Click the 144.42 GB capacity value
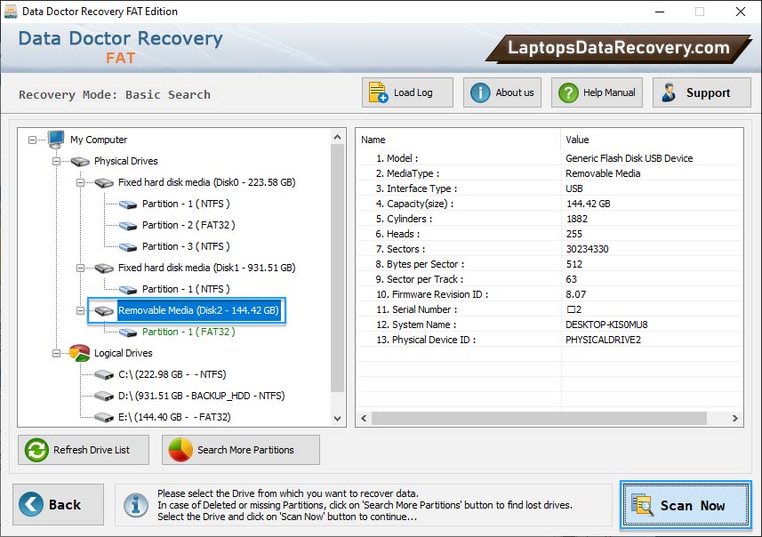Viewport: 762px width, 537px height. pyautogui.click(x=588, y=204)
